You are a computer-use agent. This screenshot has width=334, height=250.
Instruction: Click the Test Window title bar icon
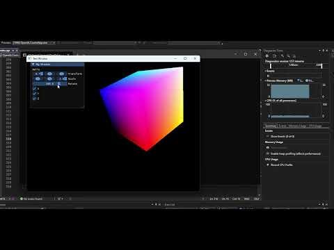(30, 58)
